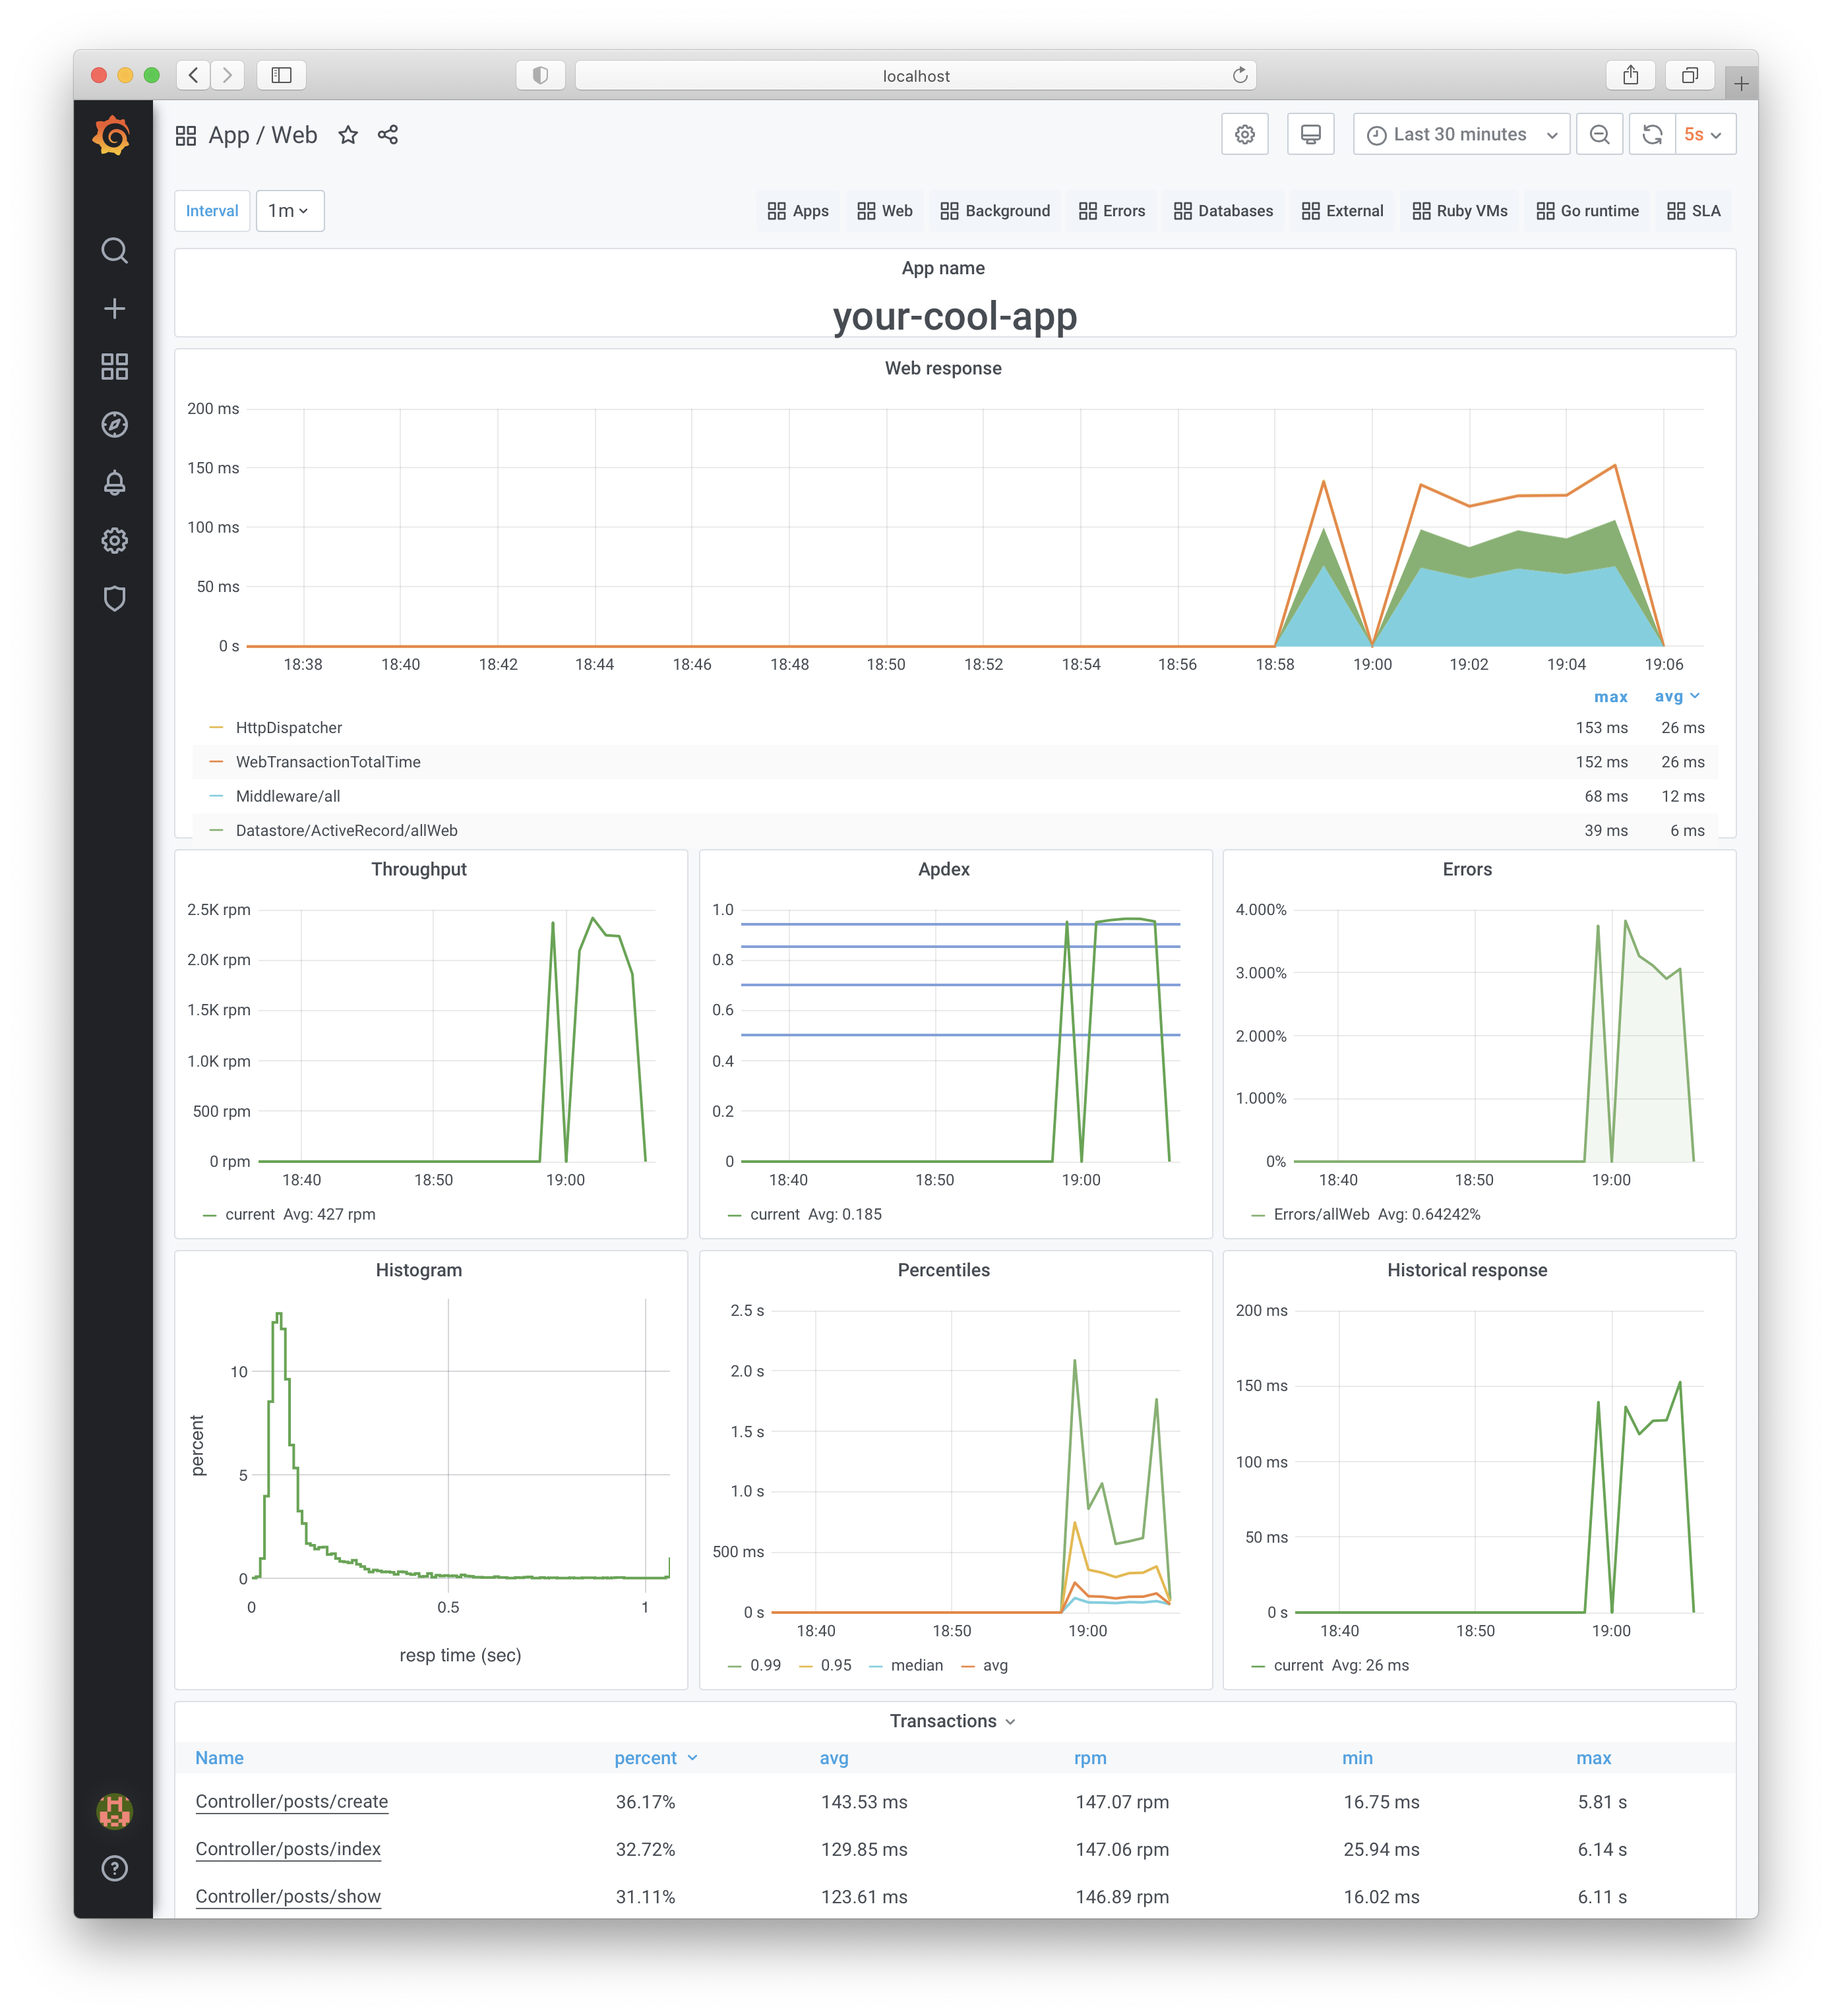
Task: Open the Explore compass icon
Action: coord(114,425)
